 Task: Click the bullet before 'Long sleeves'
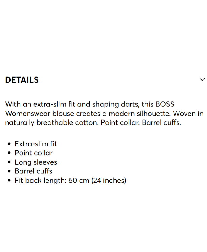tap(9, 162)
